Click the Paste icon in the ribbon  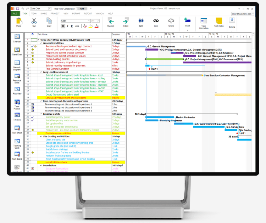[x=19, y=21]
